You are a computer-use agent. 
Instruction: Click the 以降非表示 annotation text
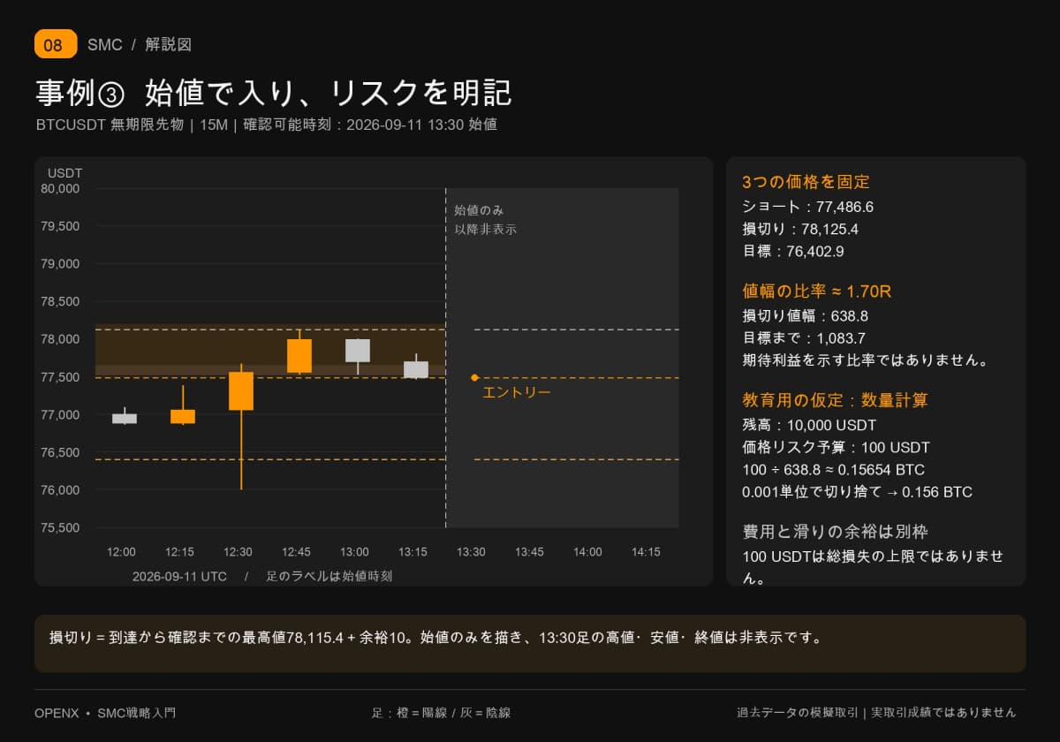click(x=485, y=229)
